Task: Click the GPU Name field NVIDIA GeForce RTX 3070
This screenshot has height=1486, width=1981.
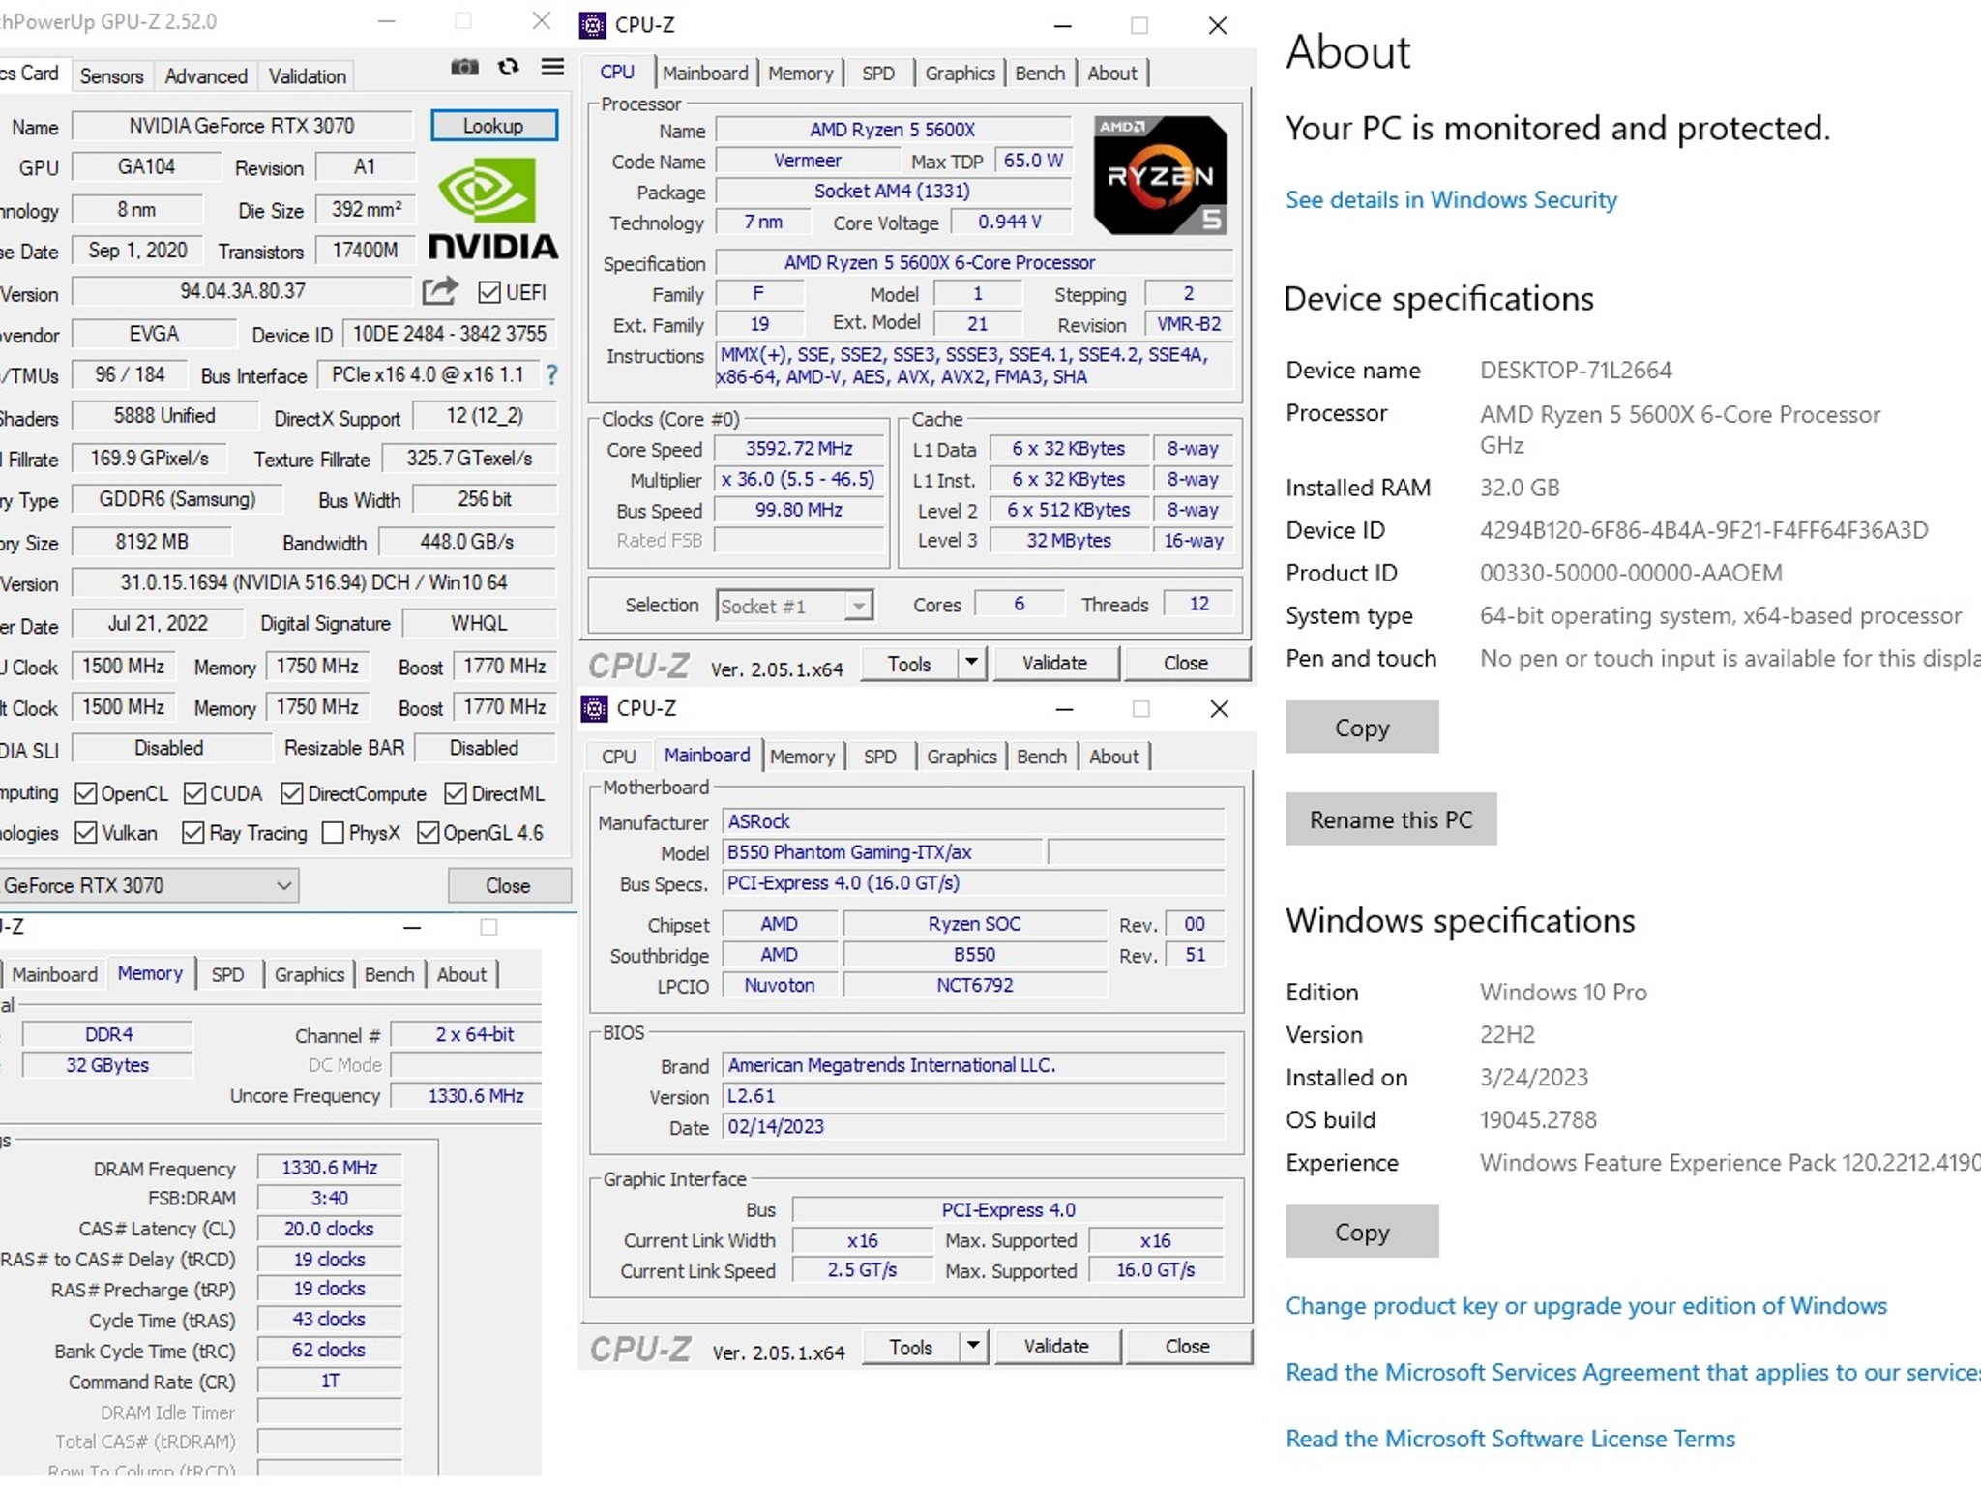Action: pos(242,126)
